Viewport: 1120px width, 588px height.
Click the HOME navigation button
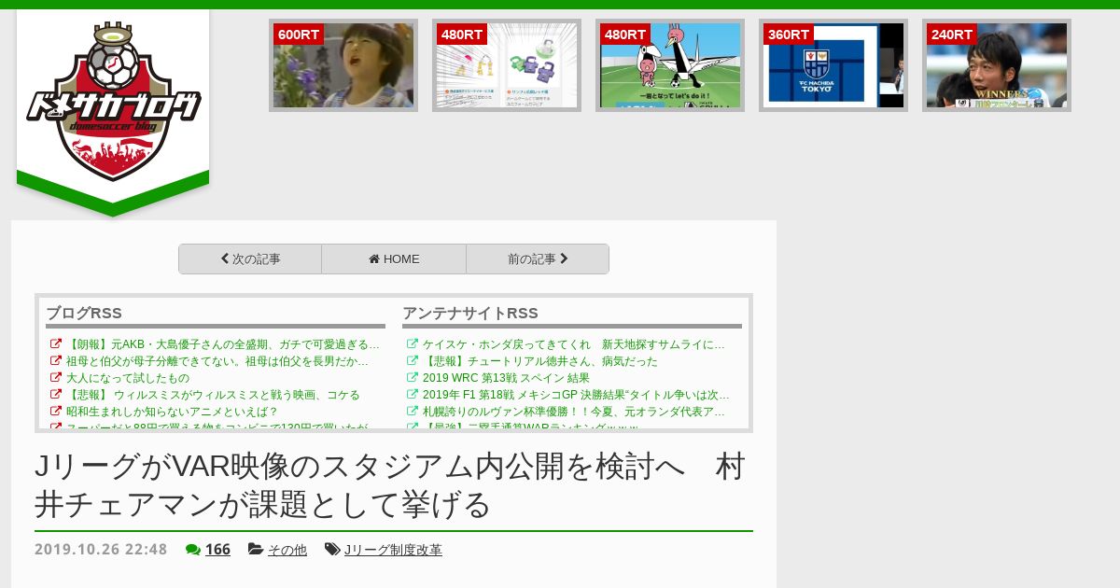point(394,259)
